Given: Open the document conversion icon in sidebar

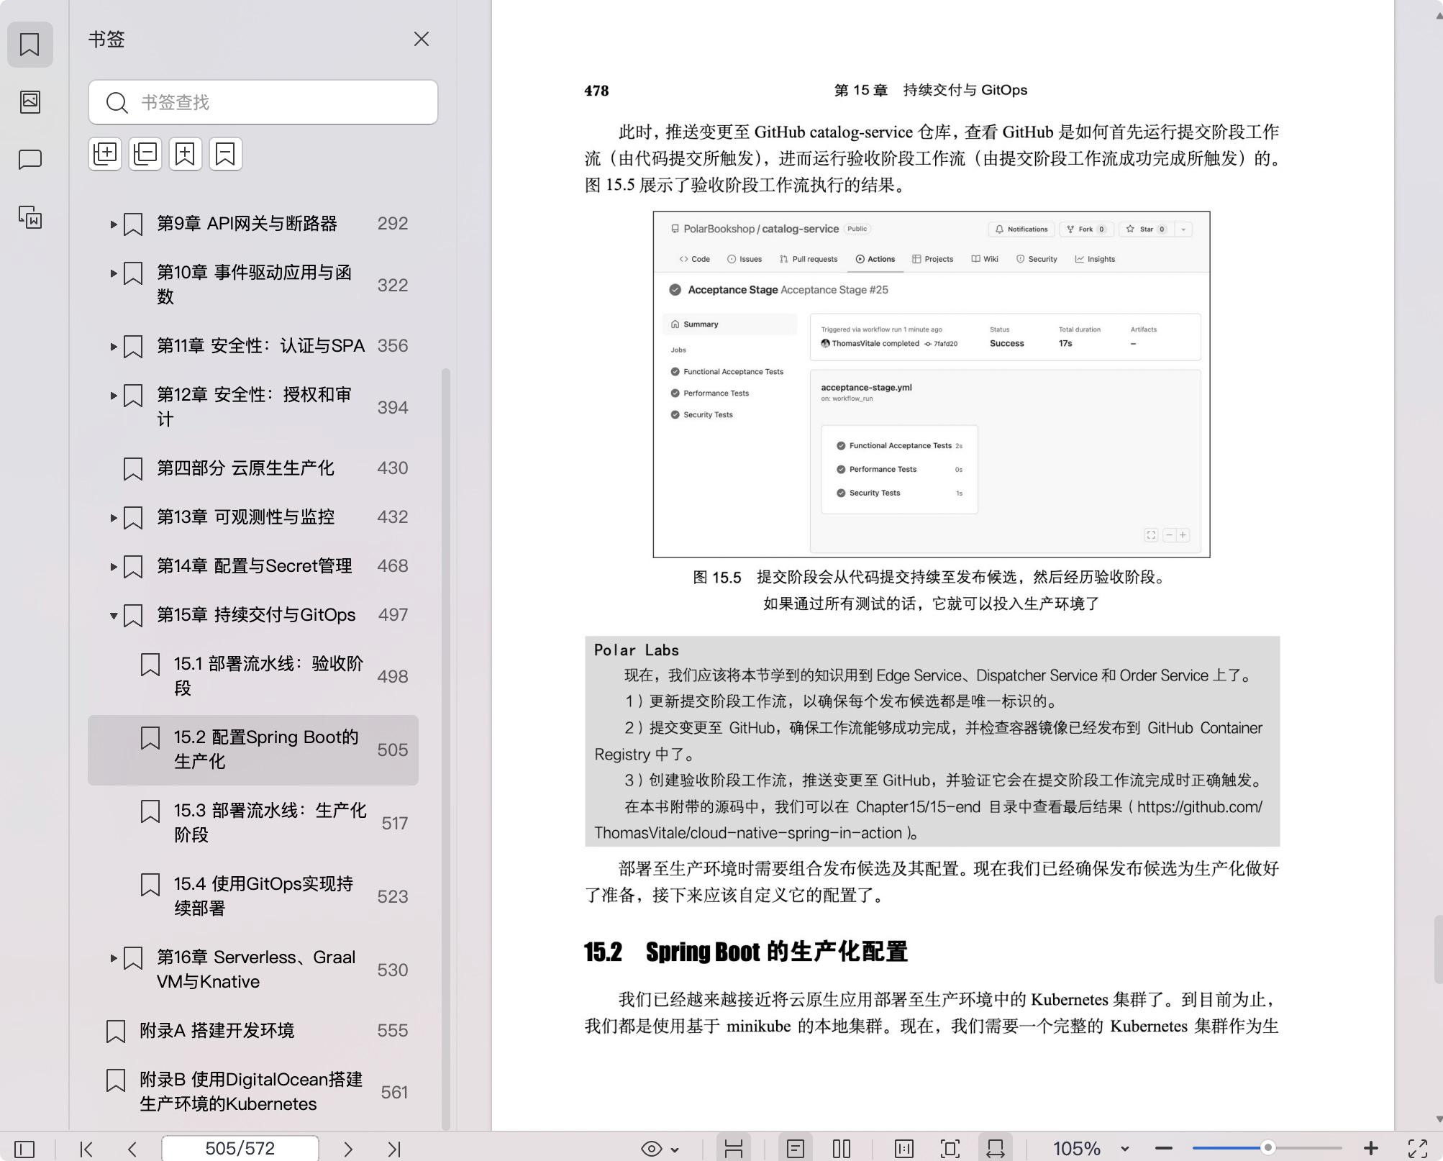Looking at the screenshot, I should pos(29,217).
